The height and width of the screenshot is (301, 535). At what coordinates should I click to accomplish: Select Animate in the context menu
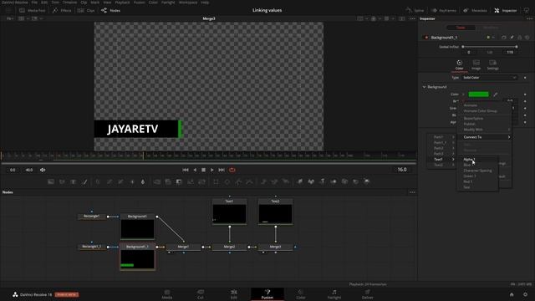tap(470, 105)
